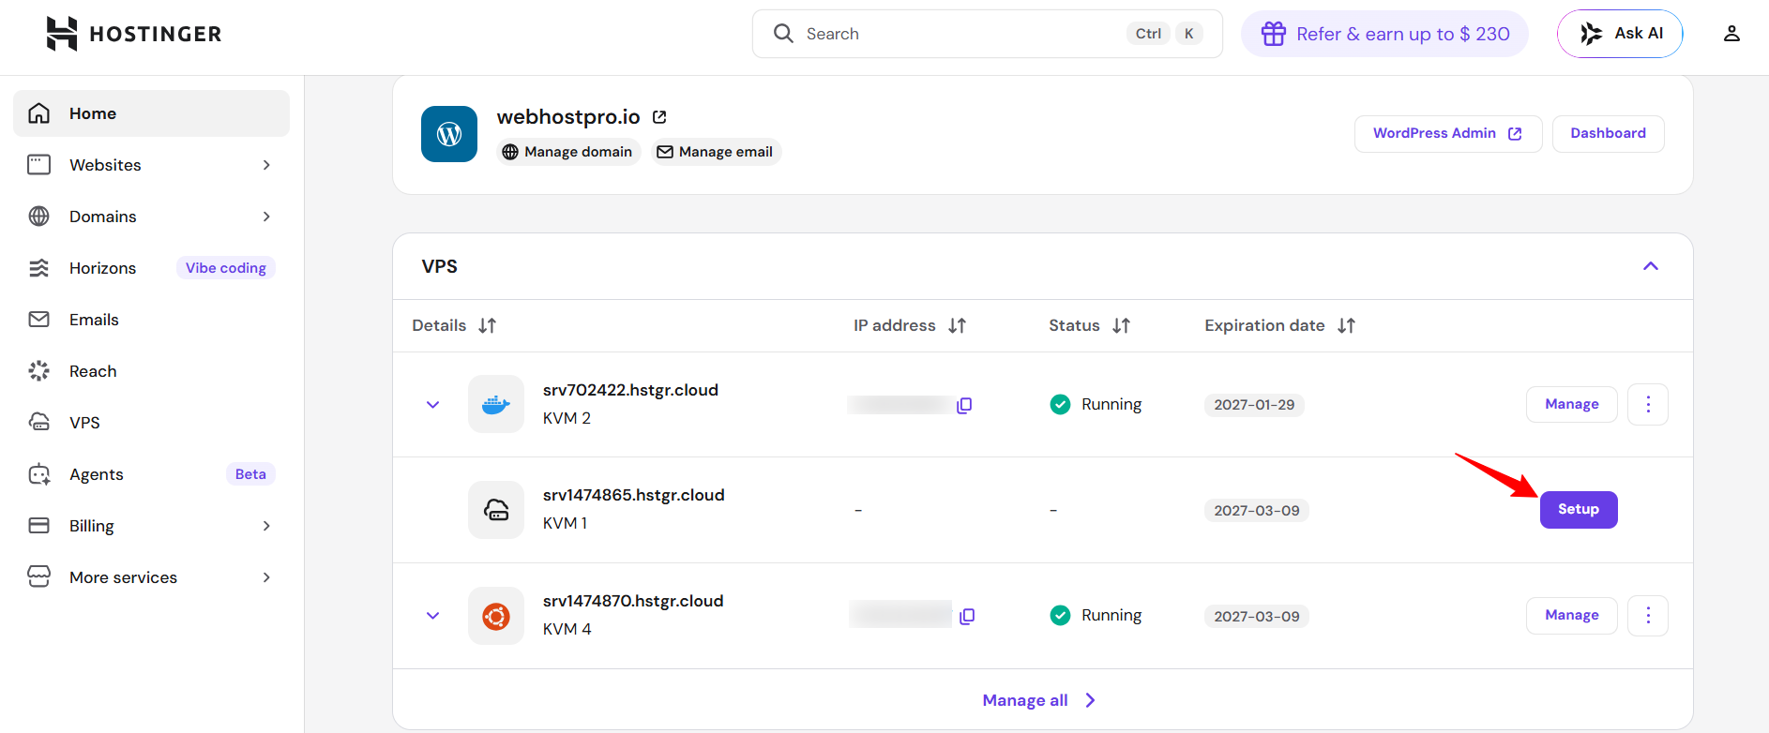Click the KVM 4 plan label

pos(567,629)
